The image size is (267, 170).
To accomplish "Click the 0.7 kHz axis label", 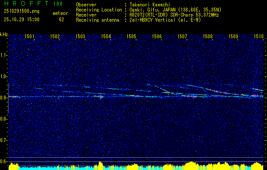I will click(3, 140).
